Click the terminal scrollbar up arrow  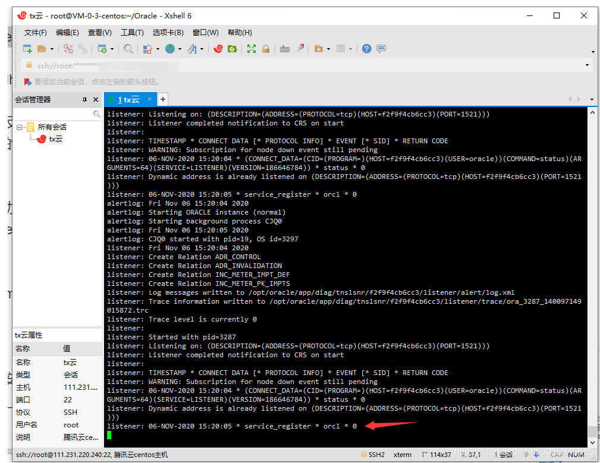(x=592, y=113)
